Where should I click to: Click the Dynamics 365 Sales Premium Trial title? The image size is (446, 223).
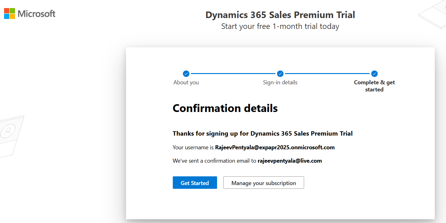coord(280,15)
